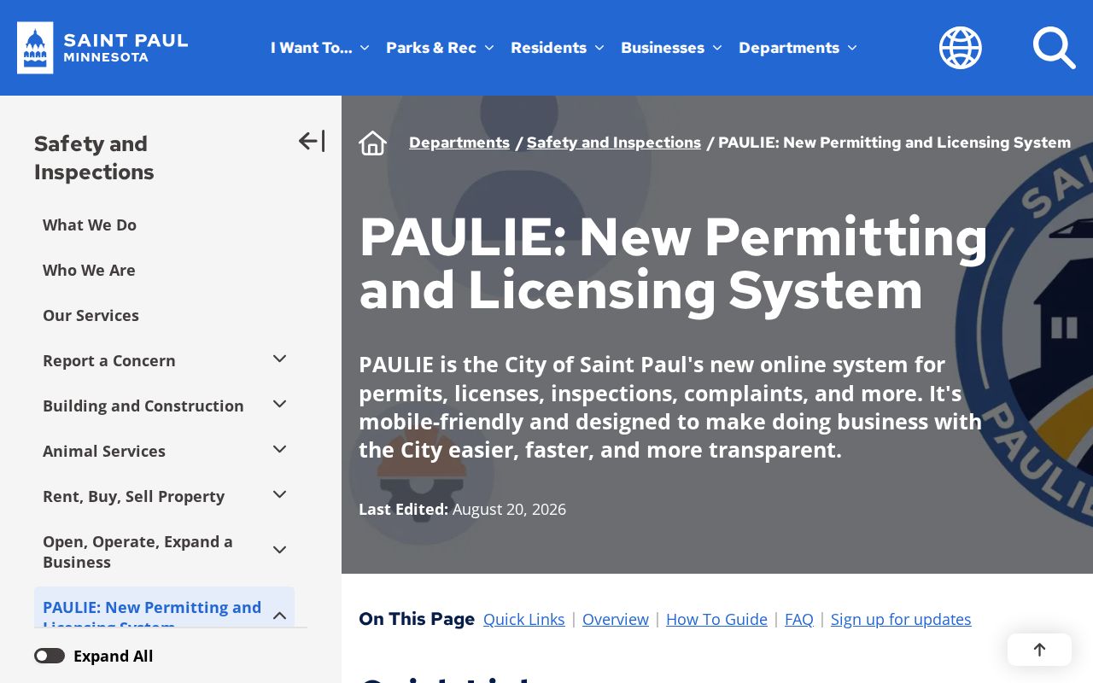Open What We Do sidebar page
This screenshot has width=1093, height=683.
[x=90, y=225]
